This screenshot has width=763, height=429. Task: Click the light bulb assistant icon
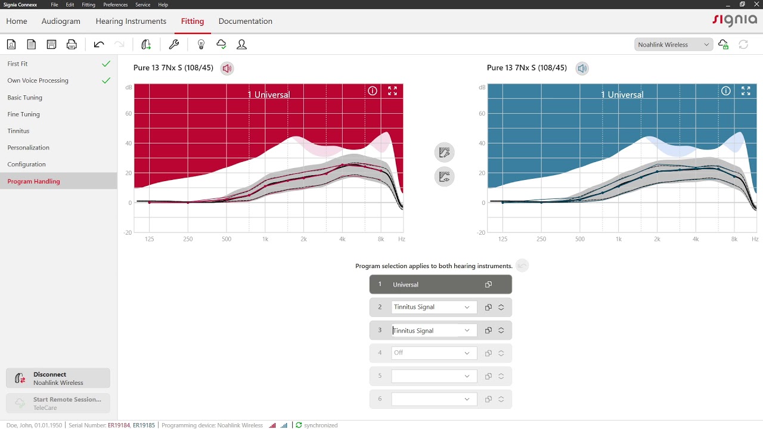(x=201, y=44)
